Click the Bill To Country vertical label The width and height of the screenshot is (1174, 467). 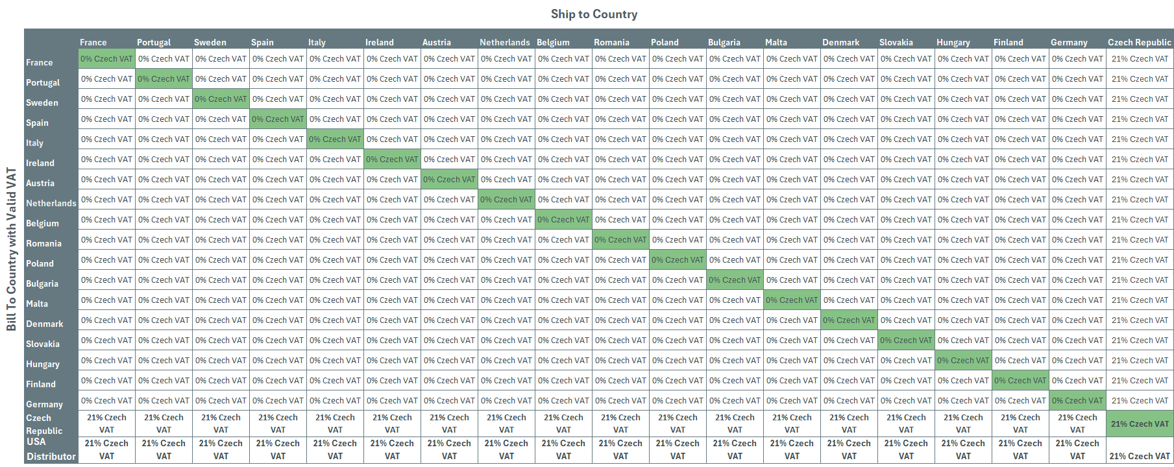(12, 249)
